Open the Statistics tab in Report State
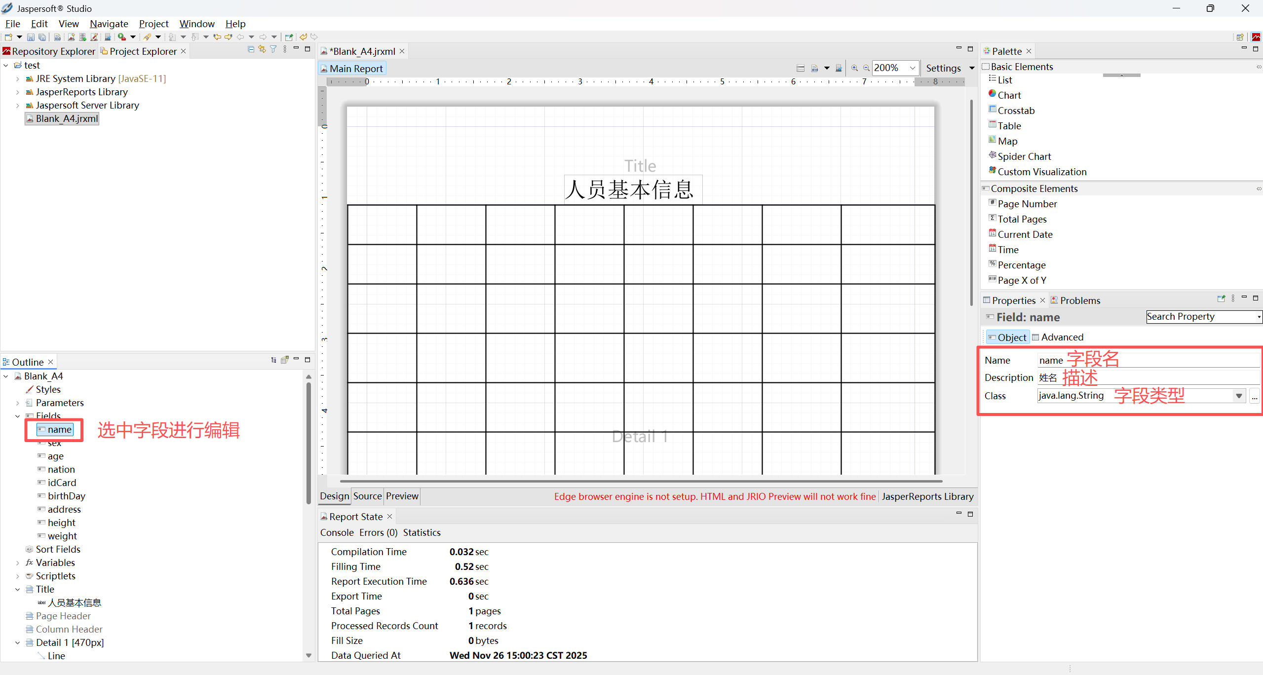 (421, 532)
